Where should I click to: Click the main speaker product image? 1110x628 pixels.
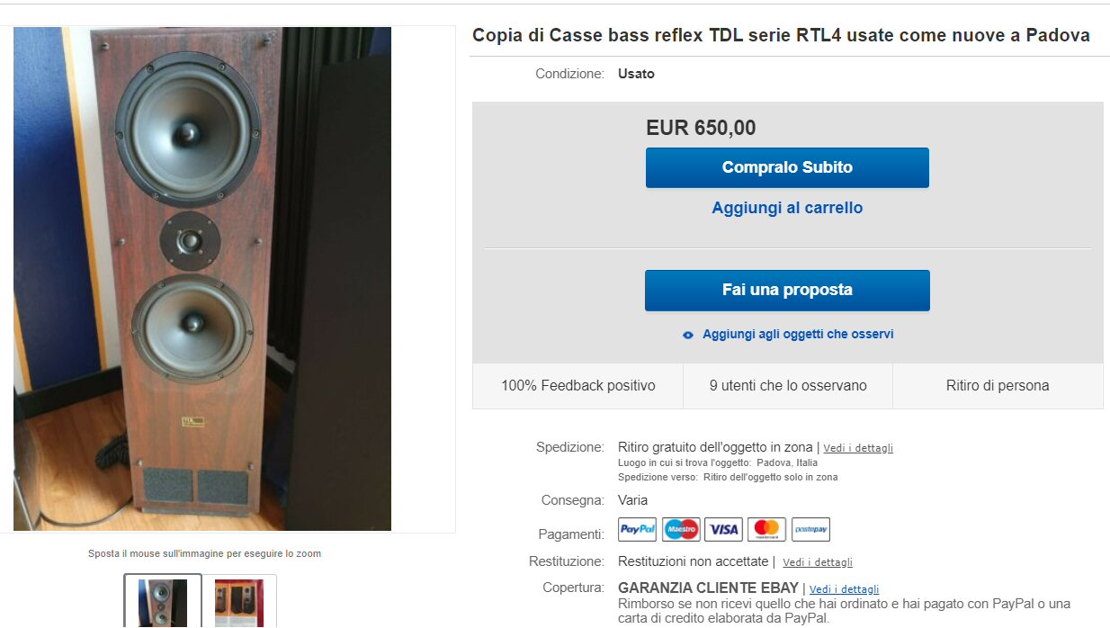202,279
